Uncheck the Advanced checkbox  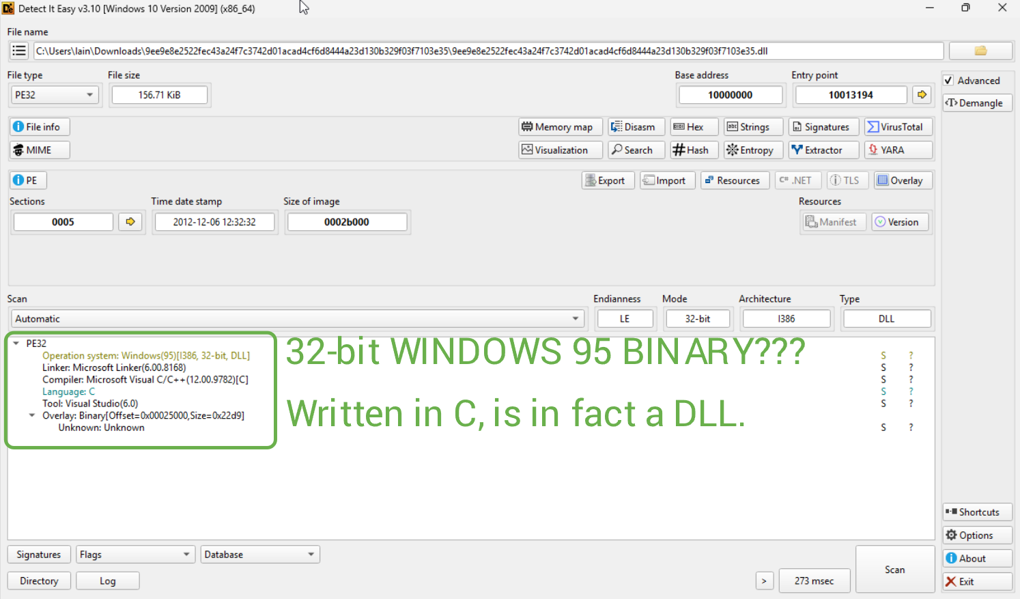(948, 81)
